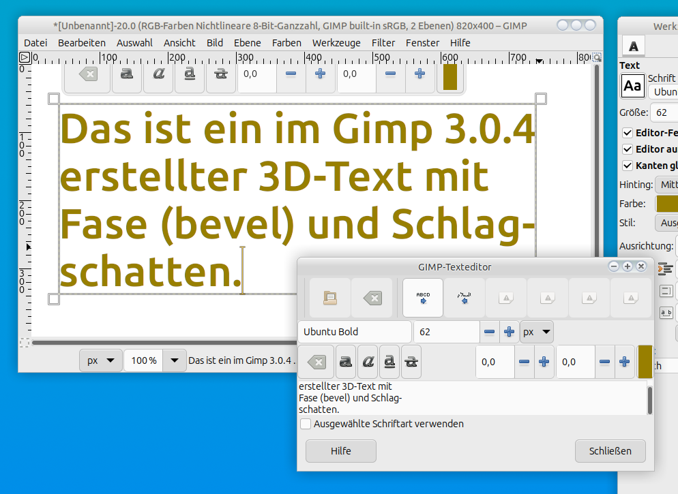Toggle bold in the GIMP-Texteditor
Image resolution: width=678 pixels, height=494 pixels.
(x=346, y=362)
